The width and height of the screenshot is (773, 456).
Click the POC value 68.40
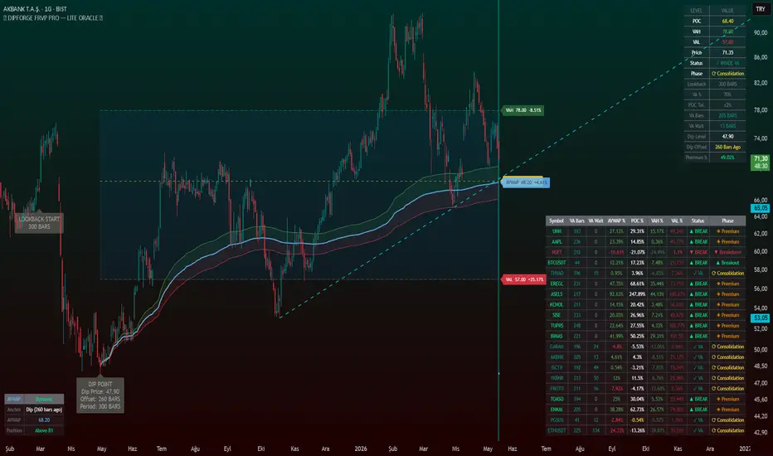coord(727,22)
